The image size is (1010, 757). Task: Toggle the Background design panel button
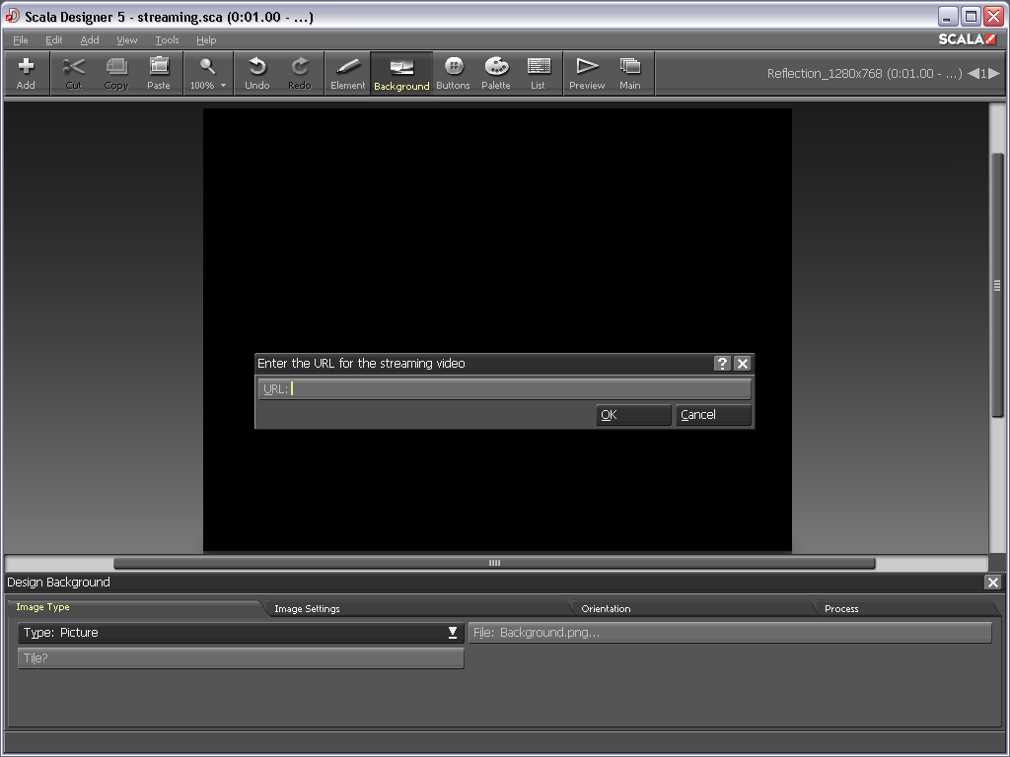coord(401,73)
